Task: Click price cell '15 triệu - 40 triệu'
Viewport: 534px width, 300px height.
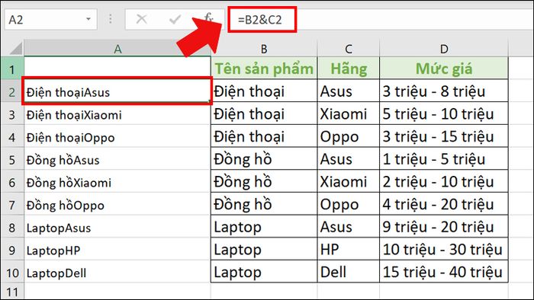Action: pyautogui.click(x=444, y=272)
